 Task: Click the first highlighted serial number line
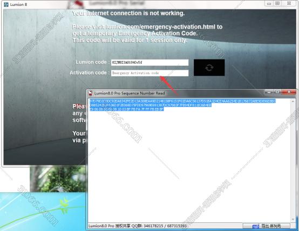(182, 101)
